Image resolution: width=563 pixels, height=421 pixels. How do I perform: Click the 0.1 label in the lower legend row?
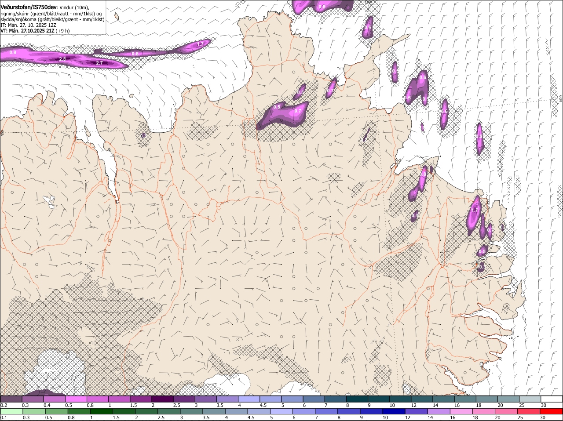click(4, 417)
